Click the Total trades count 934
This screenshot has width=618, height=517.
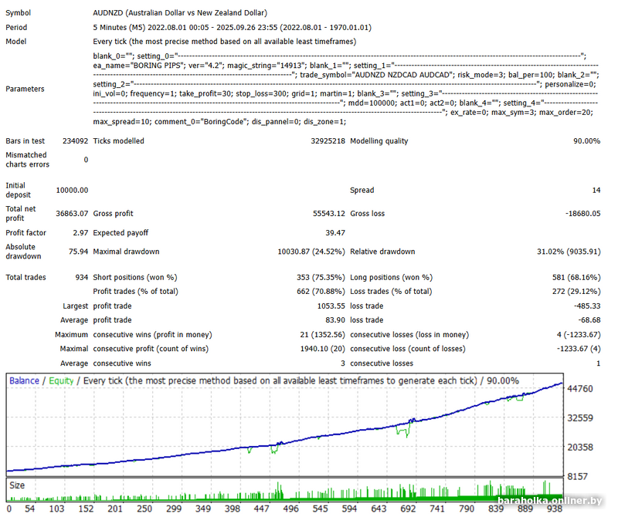[80, 277]
